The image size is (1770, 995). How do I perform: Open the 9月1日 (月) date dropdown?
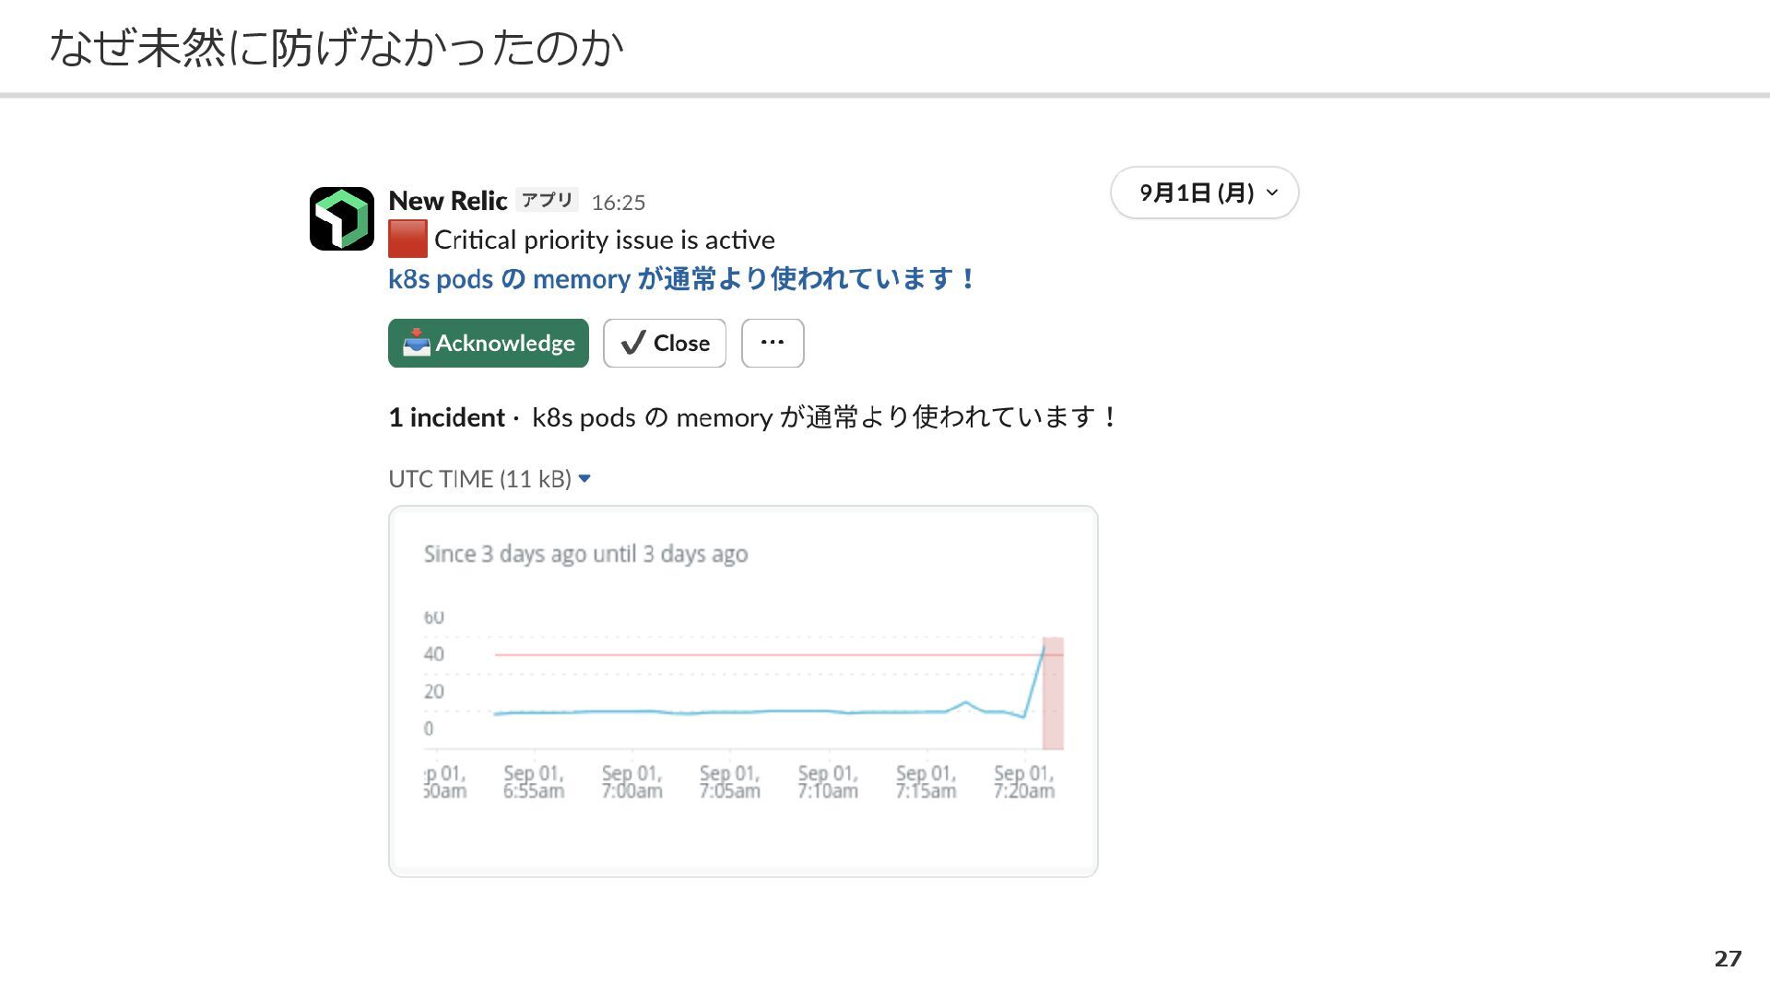pyautogui.click(x=1205, y=193)
